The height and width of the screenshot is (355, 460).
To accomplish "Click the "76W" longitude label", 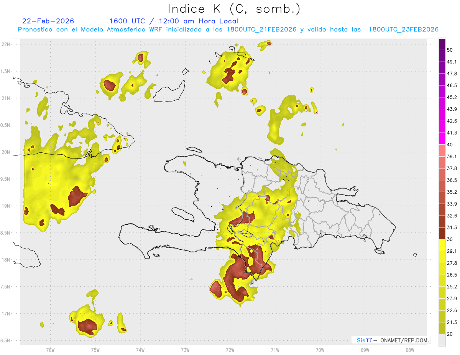I will click(x=50, y=350).
